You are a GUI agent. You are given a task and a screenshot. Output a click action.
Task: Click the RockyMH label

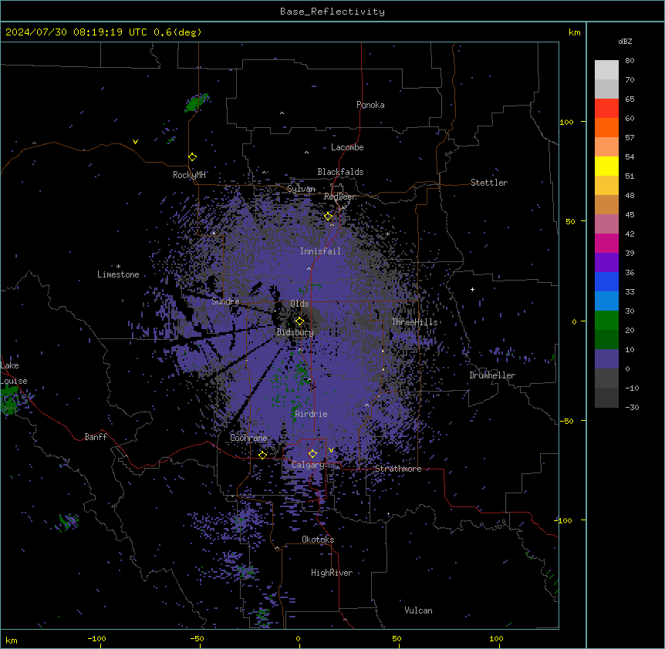[189, 175]
